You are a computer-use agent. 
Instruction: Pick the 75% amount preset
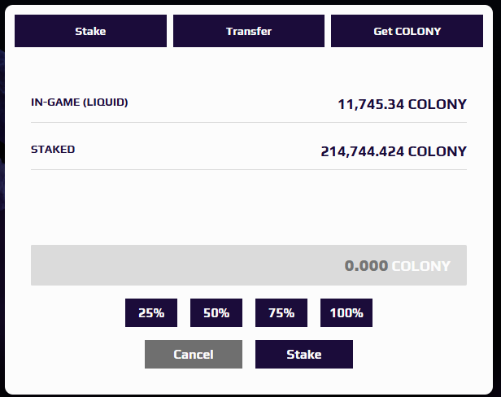tap(281, 312)
